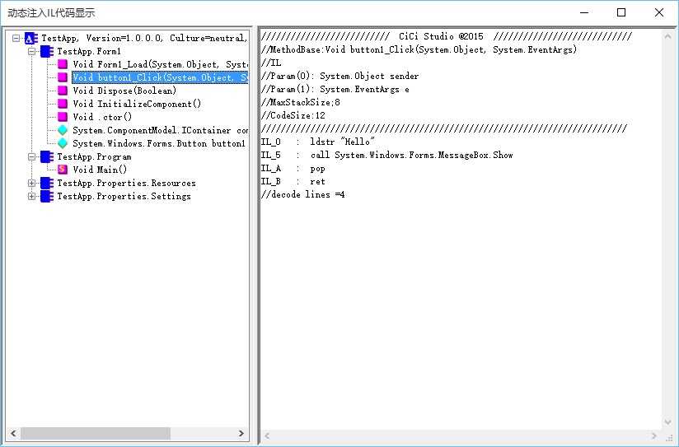Select the TestApp.Program class

click(x=94, y=156)
